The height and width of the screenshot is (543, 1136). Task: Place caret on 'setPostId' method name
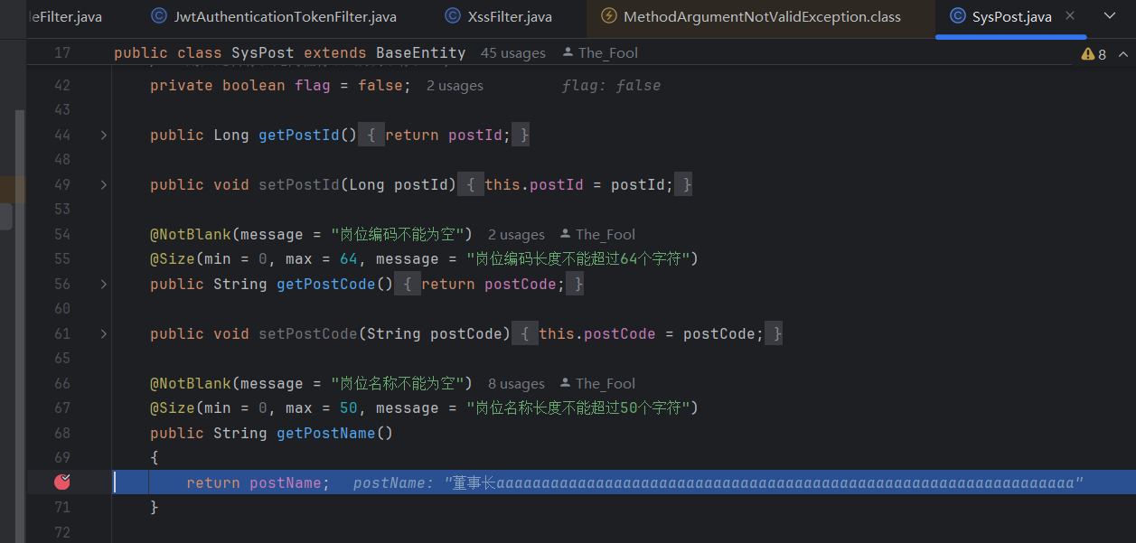click(x=299, y=185)
